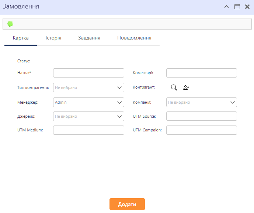The height and width of the screenshot is (213, 254).
Task: Focus the UTM Medium text box
Action: click(x=88, y=130)
